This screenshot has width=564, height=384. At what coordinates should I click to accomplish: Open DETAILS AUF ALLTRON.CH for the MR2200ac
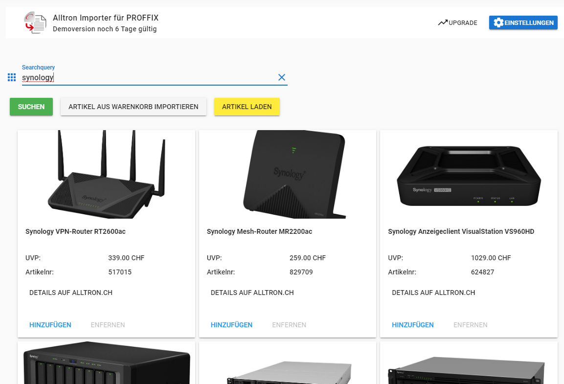pos(253,292)
